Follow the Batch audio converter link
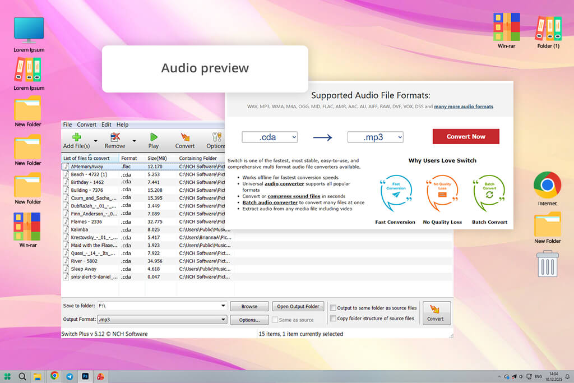 point(270,202)
